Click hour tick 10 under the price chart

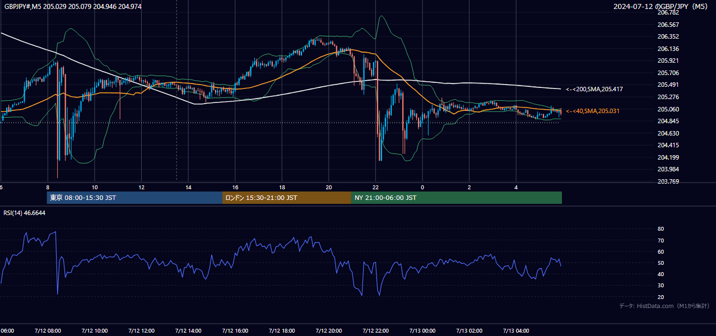[x=95, y=188]
